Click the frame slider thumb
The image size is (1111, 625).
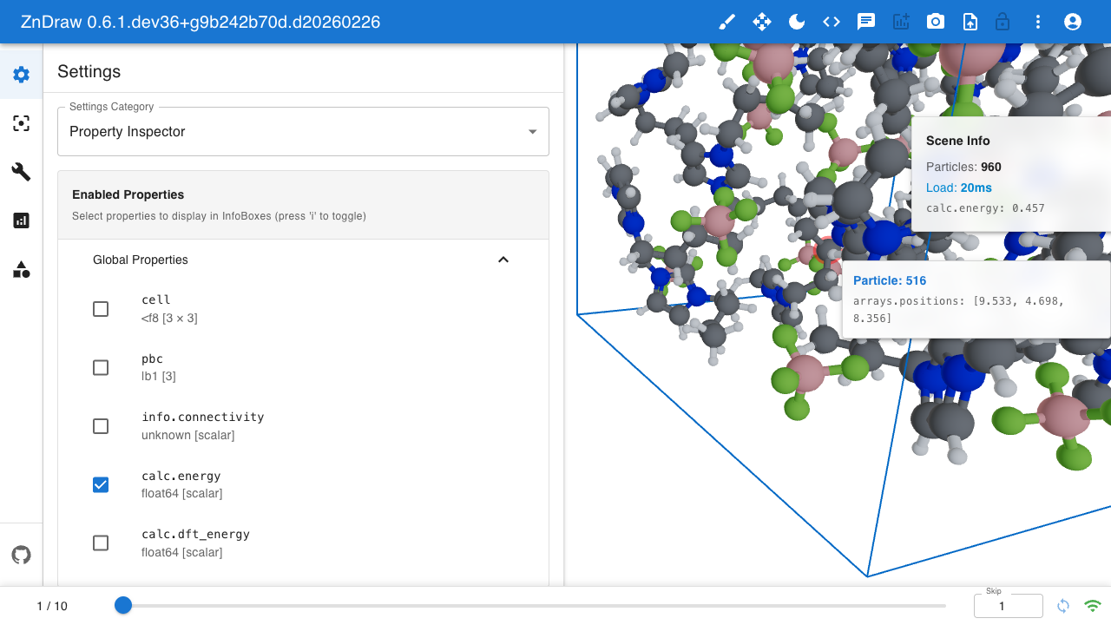123,605
